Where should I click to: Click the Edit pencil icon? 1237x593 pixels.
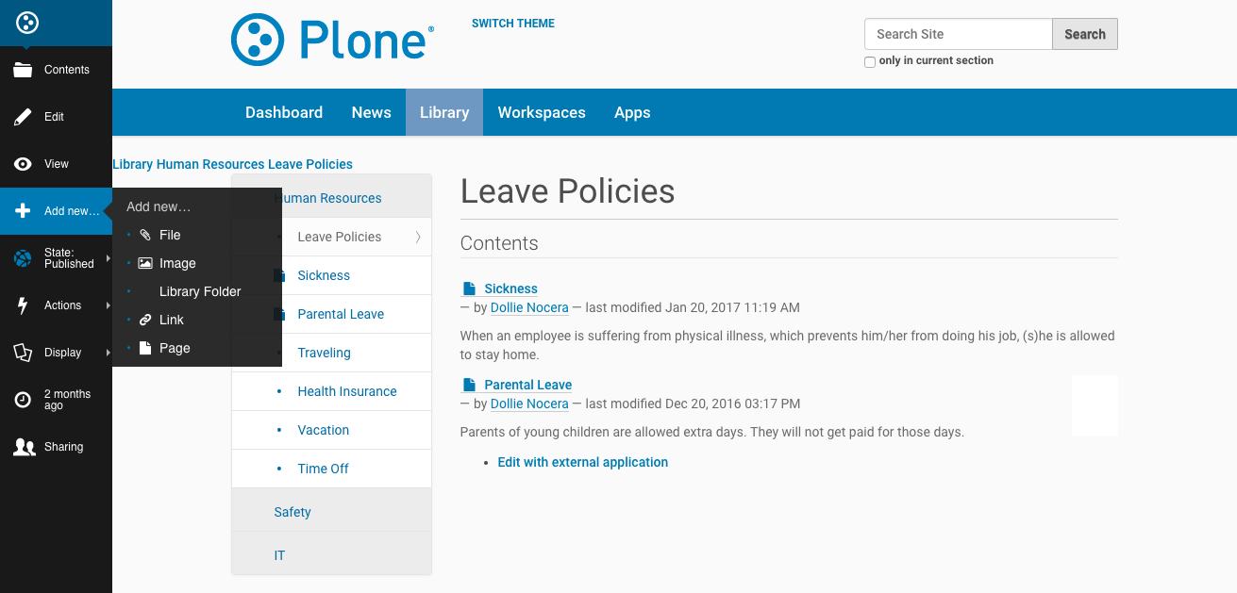pyautogui.click(x=23, y=117)
